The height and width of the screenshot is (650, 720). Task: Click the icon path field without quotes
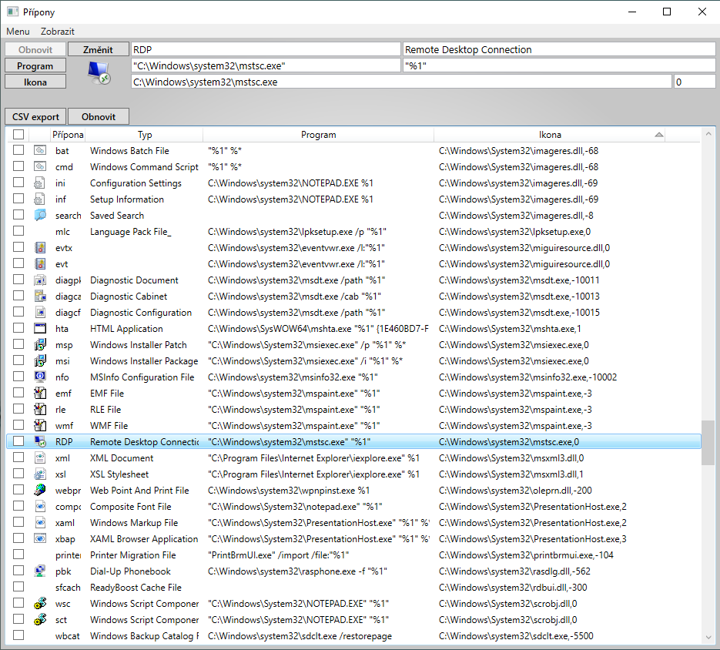click(401, 82)
